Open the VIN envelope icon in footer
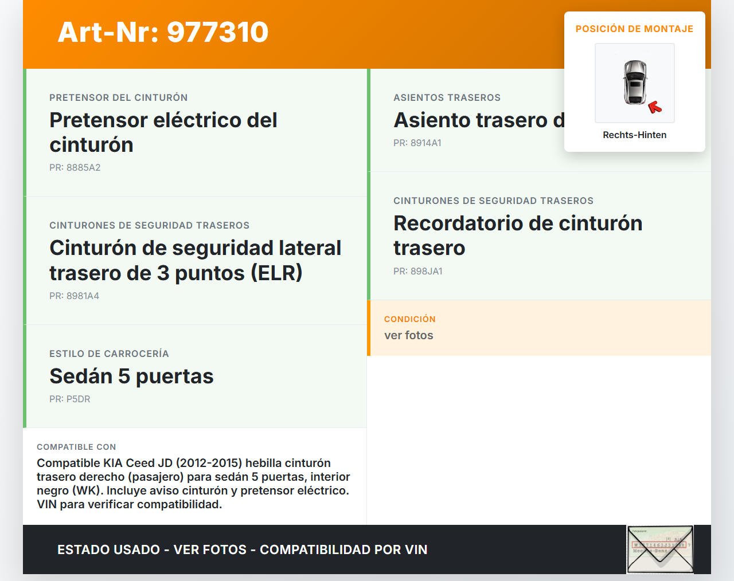The image size is (734, 581). coord(660,549)
